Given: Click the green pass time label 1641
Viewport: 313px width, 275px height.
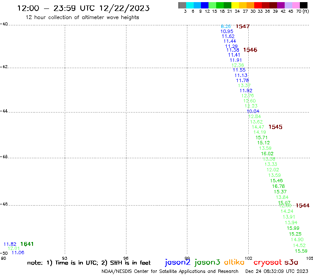Looking at the screenshot, I should [27, 244].
